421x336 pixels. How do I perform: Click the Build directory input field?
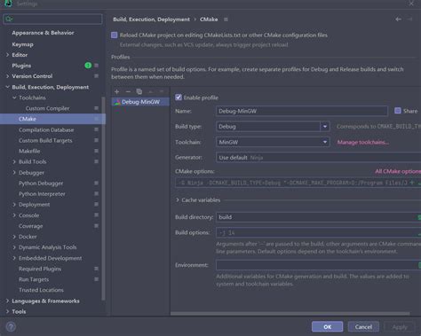pos(319,217)
